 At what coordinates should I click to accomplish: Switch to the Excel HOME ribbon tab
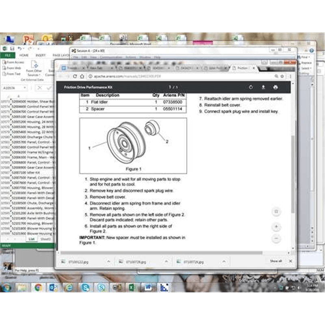pyautogui.click(x=24, y=55)
